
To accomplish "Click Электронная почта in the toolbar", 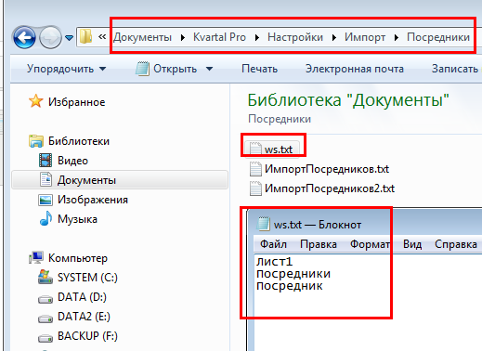I will (355, 69).
